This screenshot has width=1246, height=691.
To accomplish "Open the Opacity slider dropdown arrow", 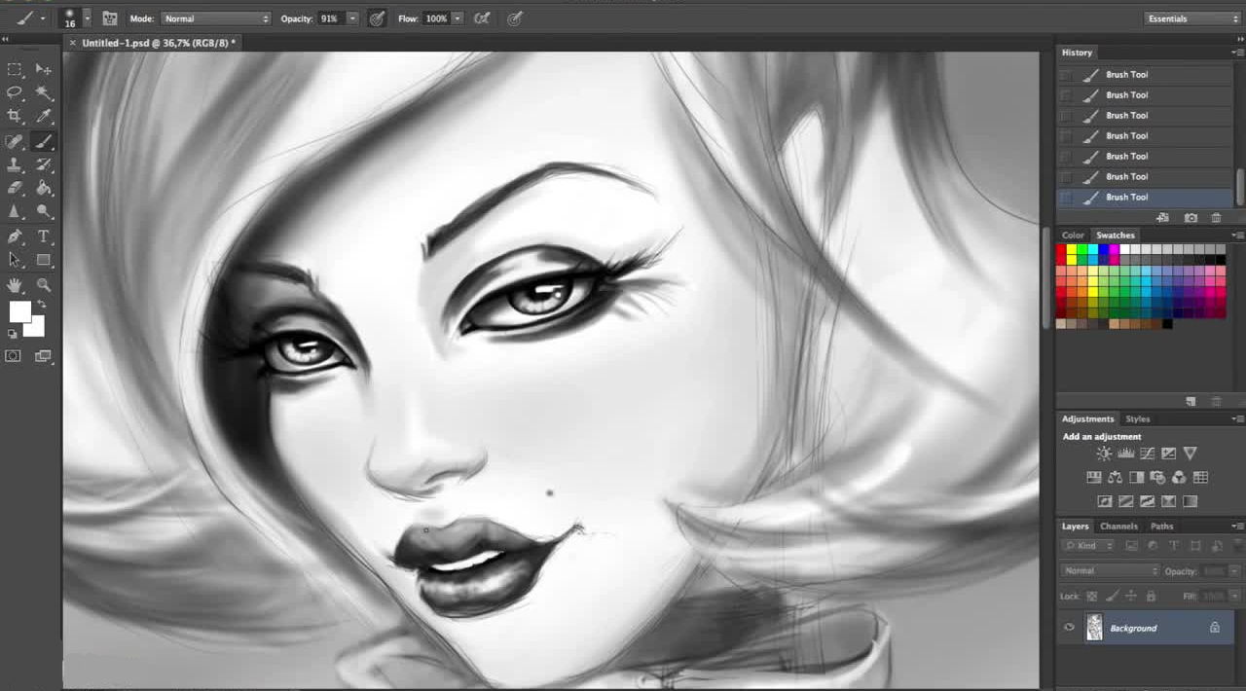I will [352, 18].
